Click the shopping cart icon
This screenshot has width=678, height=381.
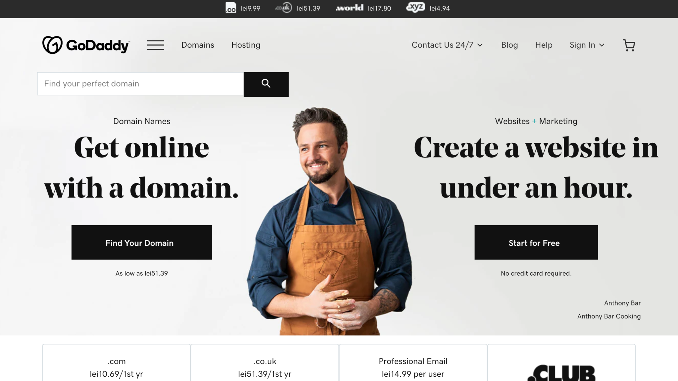629,45
